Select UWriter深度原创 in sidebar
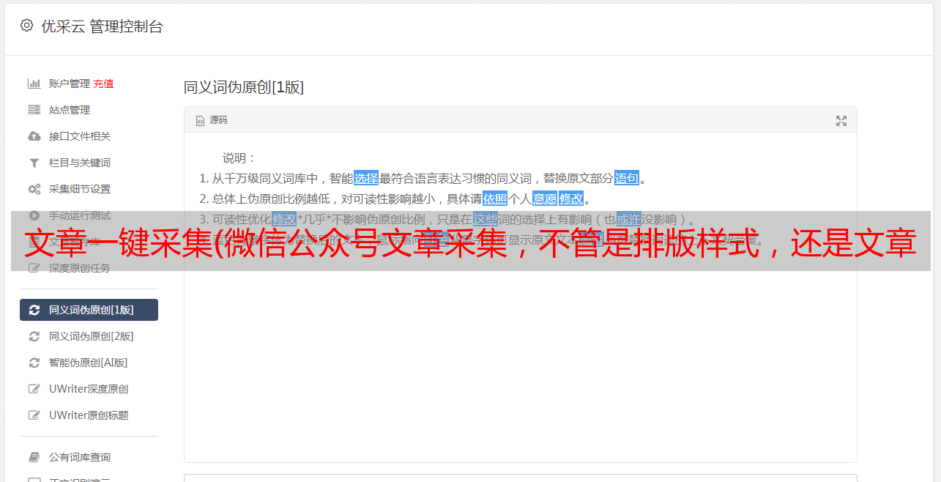941x482 pixels. (x=89, y=389)
